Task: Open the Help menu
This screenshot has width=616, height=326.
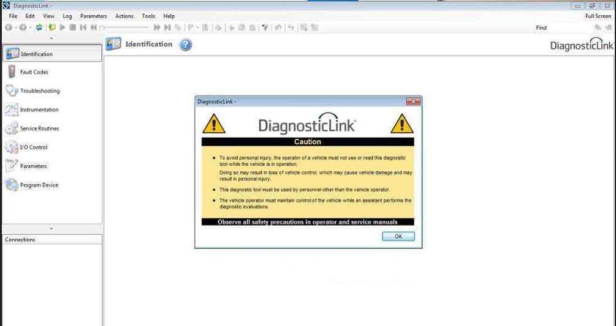Action: pyautogui.click(x=169, y=16)
